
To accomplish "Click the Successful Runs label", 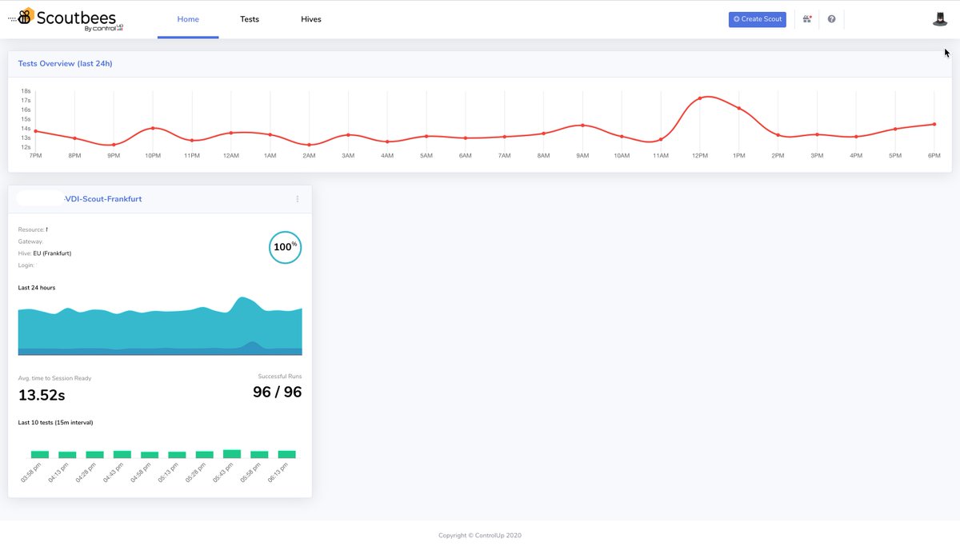I will point(280,376).
